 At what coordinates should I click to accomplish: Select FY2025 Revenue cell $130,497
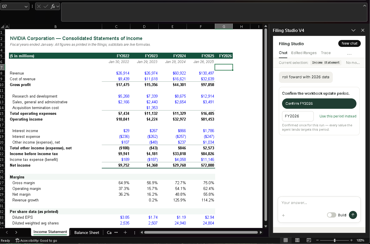[x=201, y=73]
